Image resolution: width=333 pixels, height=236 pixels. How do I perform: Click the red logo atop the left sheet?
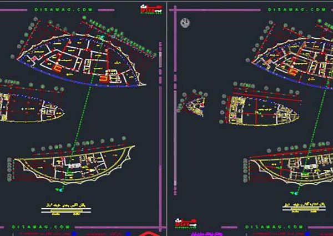pos(149,7)
